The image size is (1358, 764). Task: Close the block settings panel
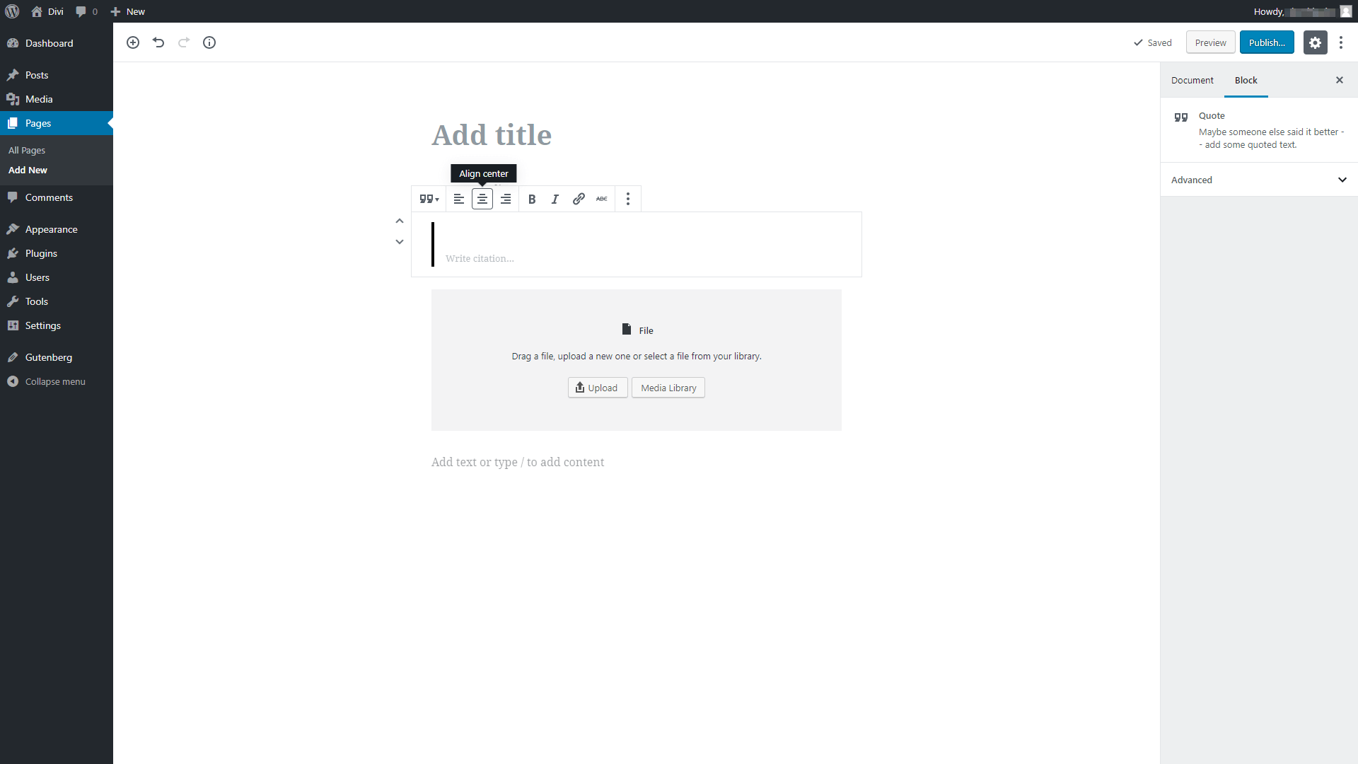point(1341,79)
